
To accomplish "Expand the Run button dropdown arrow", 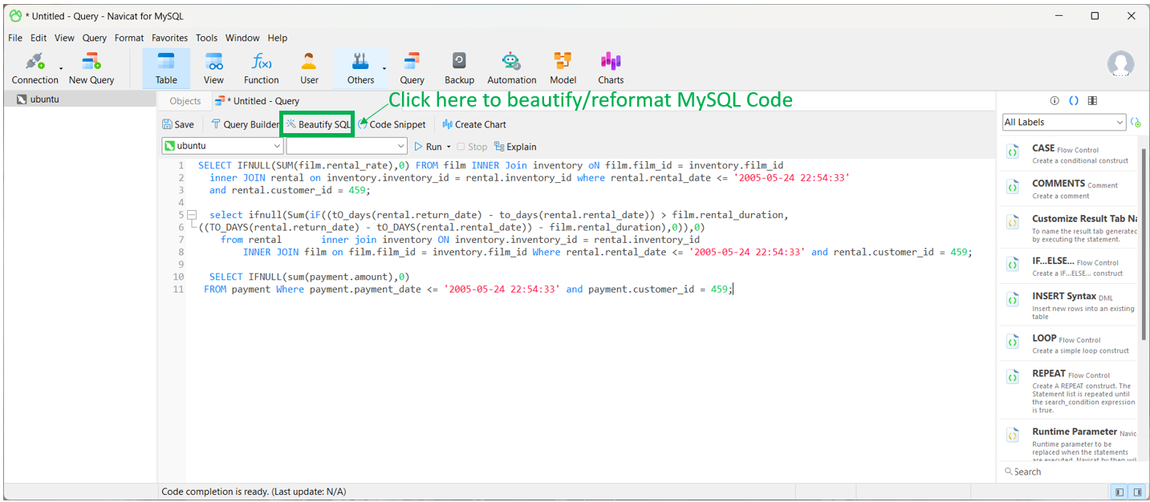I will 447,146.
